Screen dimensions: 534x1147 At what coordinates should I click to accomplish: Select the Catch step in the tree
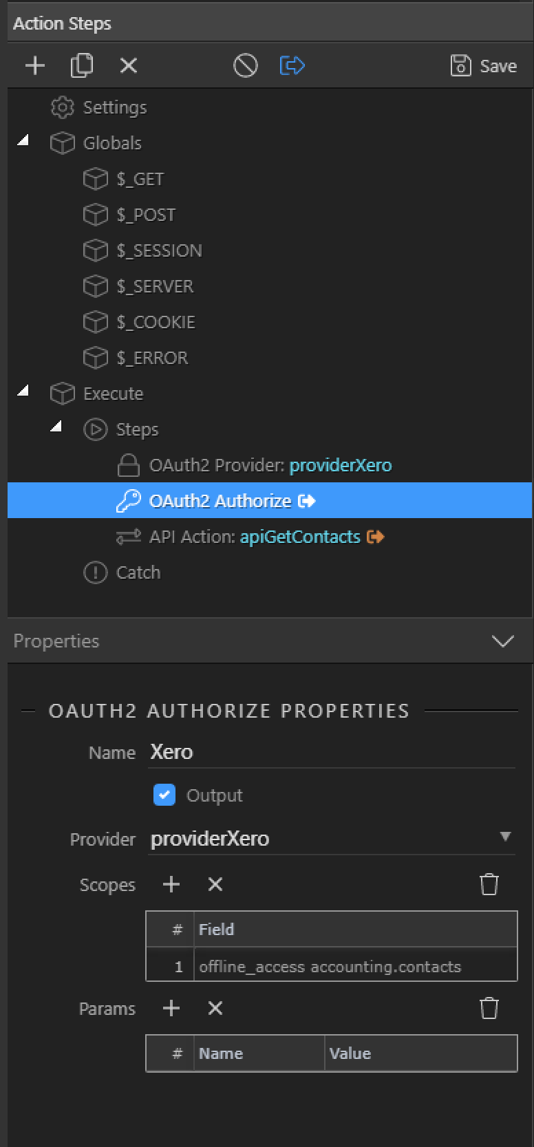(x=139, y=572)
